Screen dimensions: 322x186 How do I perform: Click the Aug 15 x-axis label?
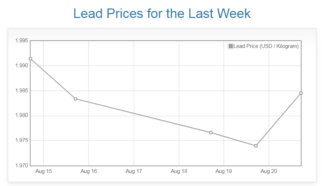pyautogui.click(x=44, y=172)
